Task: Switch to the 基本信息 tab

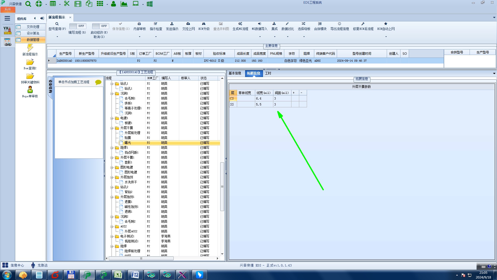Action: click(x=235, y=73)
